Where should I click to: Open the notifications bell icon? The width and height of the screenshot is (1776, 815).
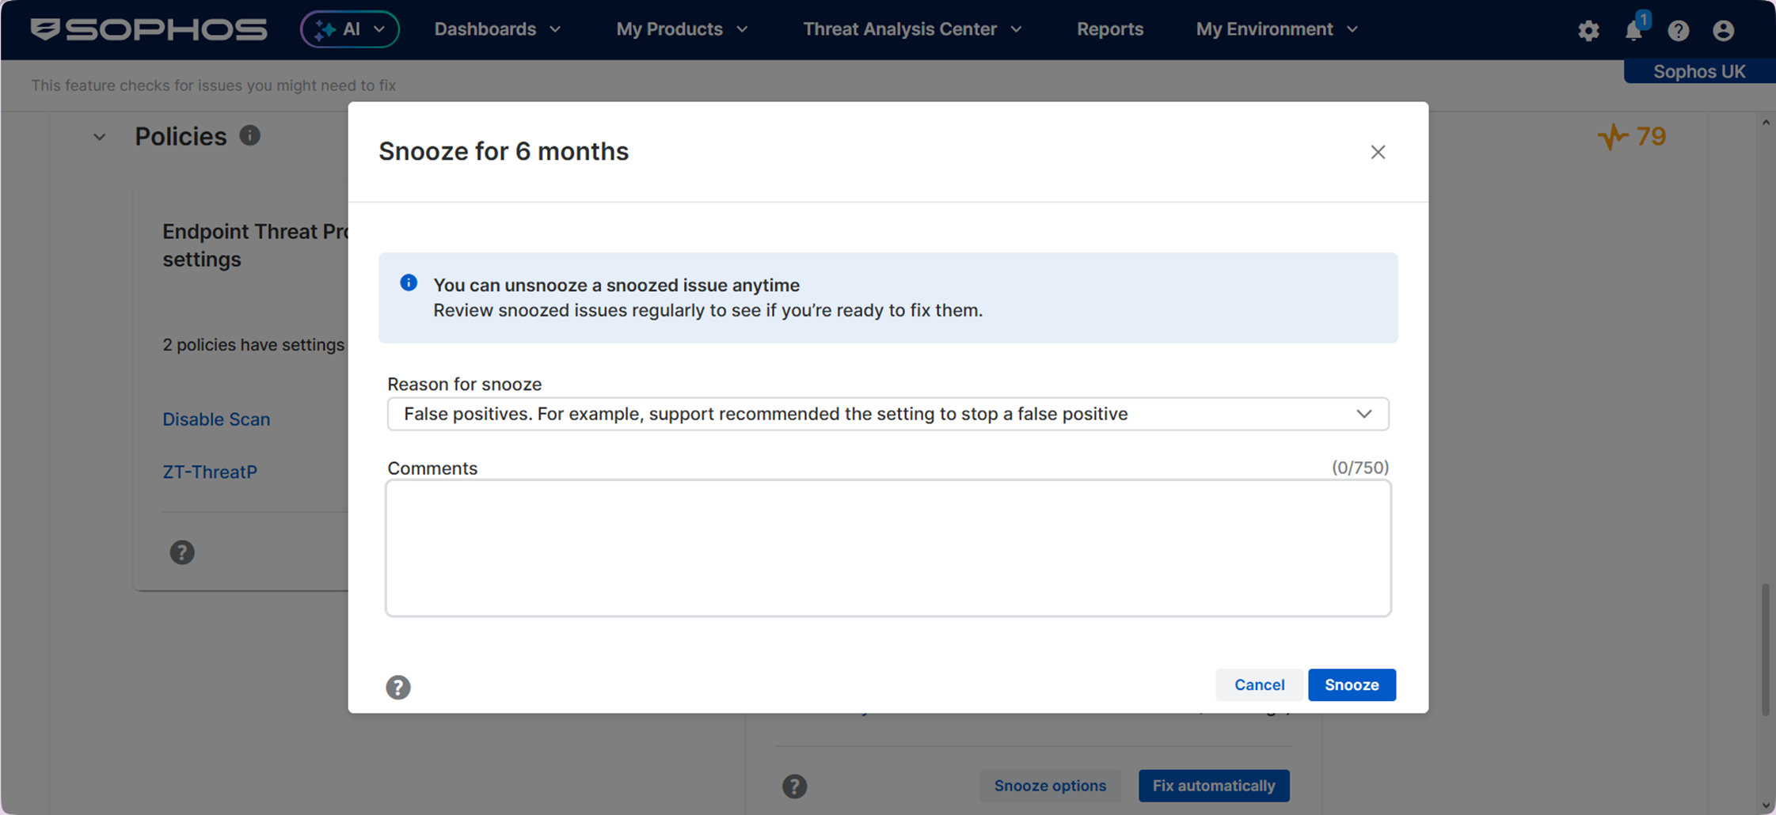click(x=1633, y=30)
